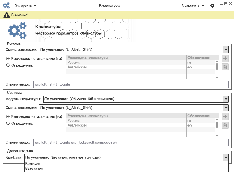
Task: Select Определить radio in Консоль
Action: coord(19,65)
